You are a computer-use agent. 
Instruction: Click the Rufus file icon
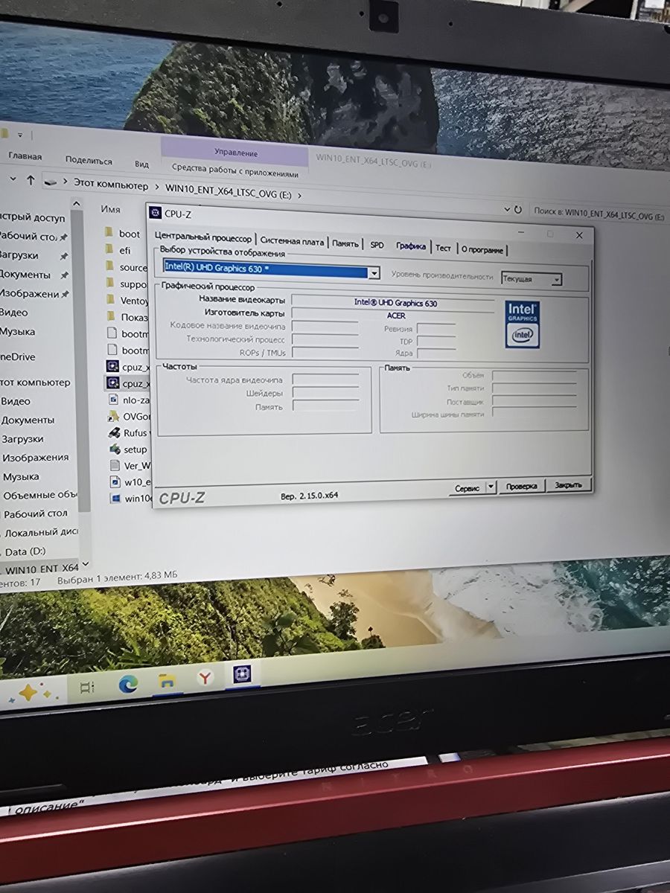pyautogui.click(x=115, y=432)
